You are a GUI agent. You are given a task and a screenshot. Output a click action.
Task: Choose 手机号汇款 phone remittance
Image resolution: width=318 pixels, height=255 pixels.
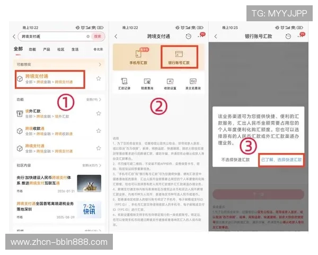point(138,57)
